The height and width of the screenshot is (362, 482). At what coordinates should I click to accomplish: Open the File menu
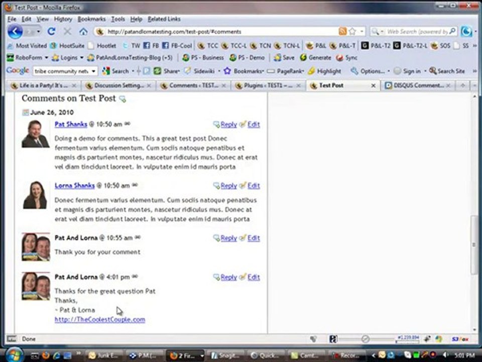tap(12, 19)
